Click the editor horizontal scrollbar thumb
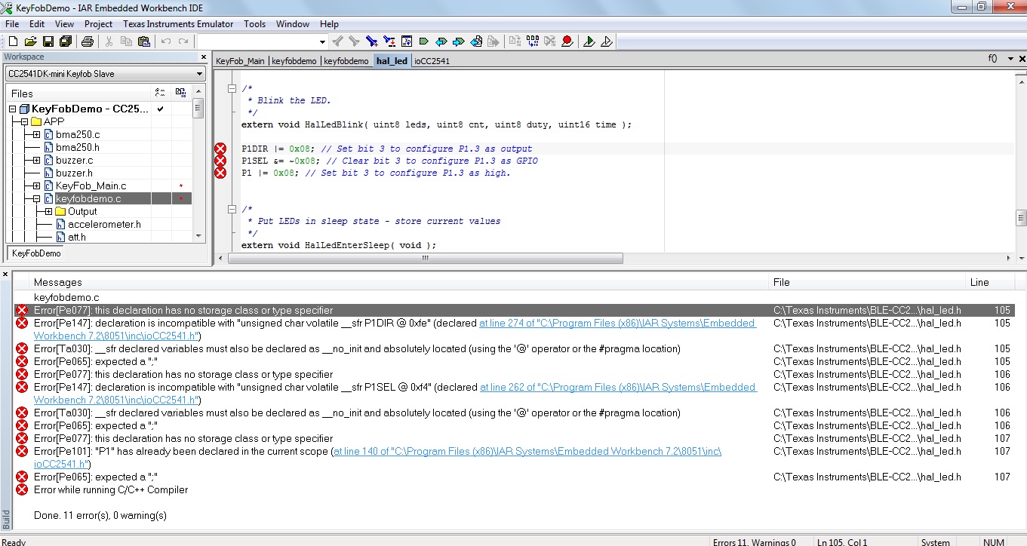Image resolution: width=1027 pixels, height=546 pixels. [426, 258]
